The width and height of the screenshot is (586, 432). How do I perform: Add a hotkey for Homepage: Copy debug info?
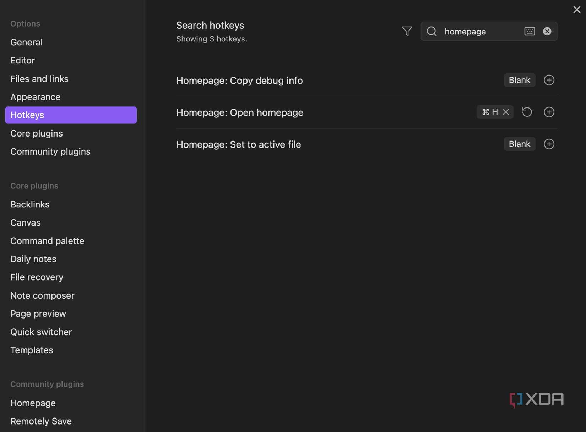pyautogui.click(x=549, y=80)
